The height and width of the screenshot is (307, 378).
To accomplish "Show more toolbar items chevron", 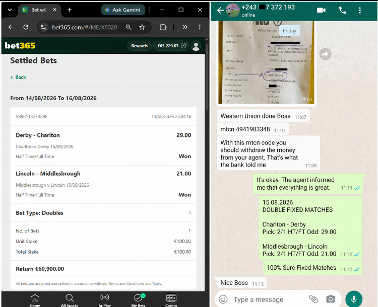I will 185,27.
